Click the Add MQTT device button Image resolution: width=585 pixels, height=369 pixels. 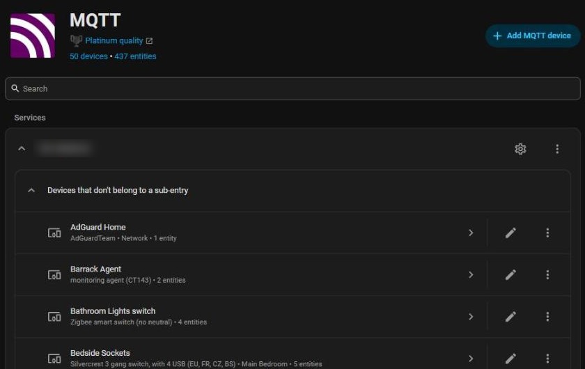coord(532,36)
